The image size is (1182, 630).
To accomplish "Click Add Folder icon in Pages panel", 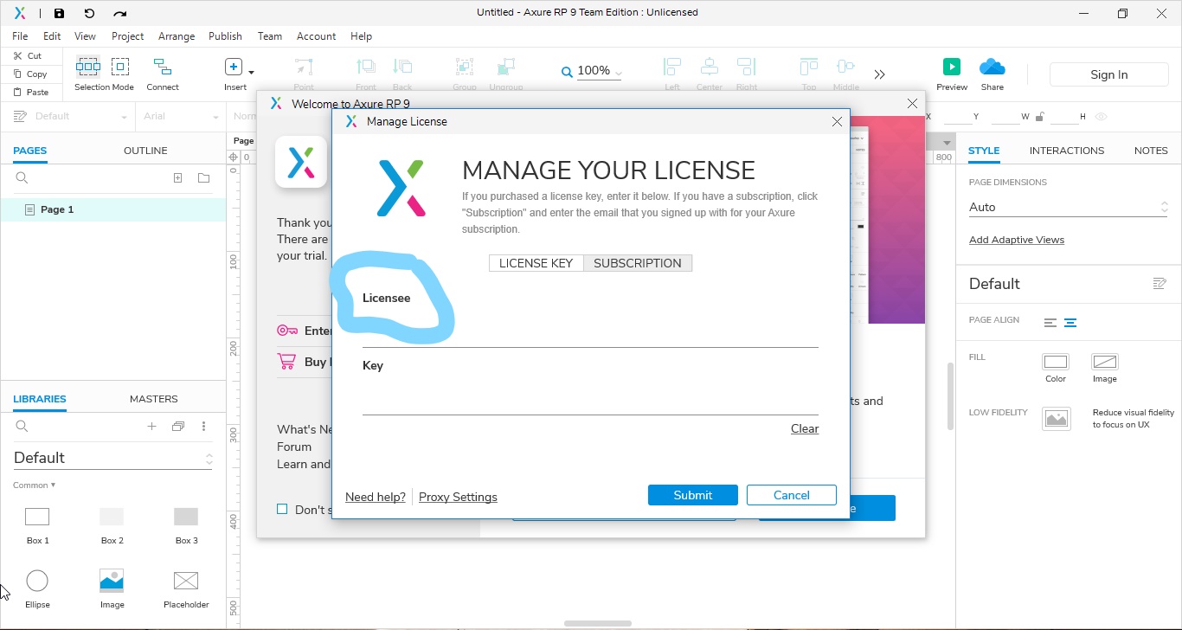I will pos(203,177).
